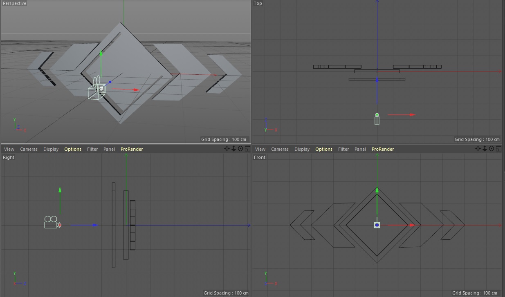Toggle the Front viewport to single-view mode
Image resolution: width=505 pixels, height=297 pixels.
click(499, 149)
